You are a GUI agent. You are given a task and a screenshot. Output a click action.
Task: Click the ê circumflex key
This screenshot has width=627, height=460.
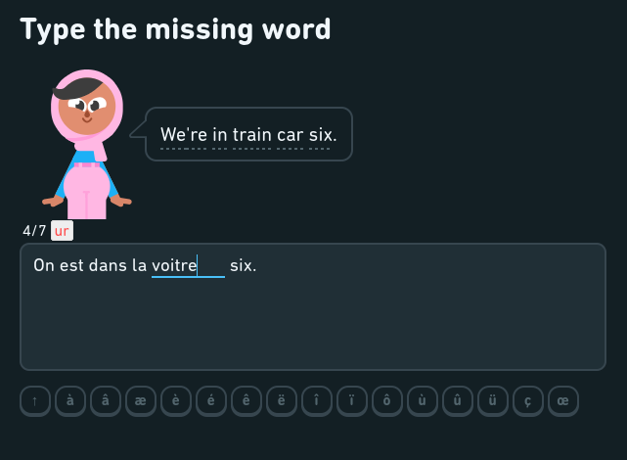tap(246, 401)
